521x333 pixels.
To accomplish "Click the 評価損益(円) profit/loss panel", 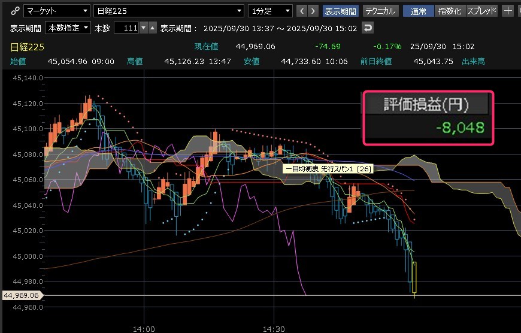I will tap(428, 117).
